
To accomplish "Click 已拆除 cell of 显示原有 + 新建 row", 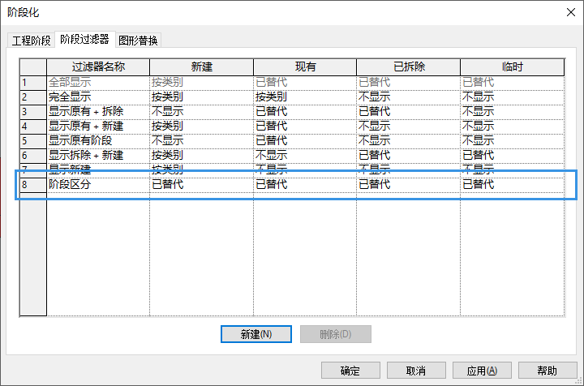I will coord(409,127).
